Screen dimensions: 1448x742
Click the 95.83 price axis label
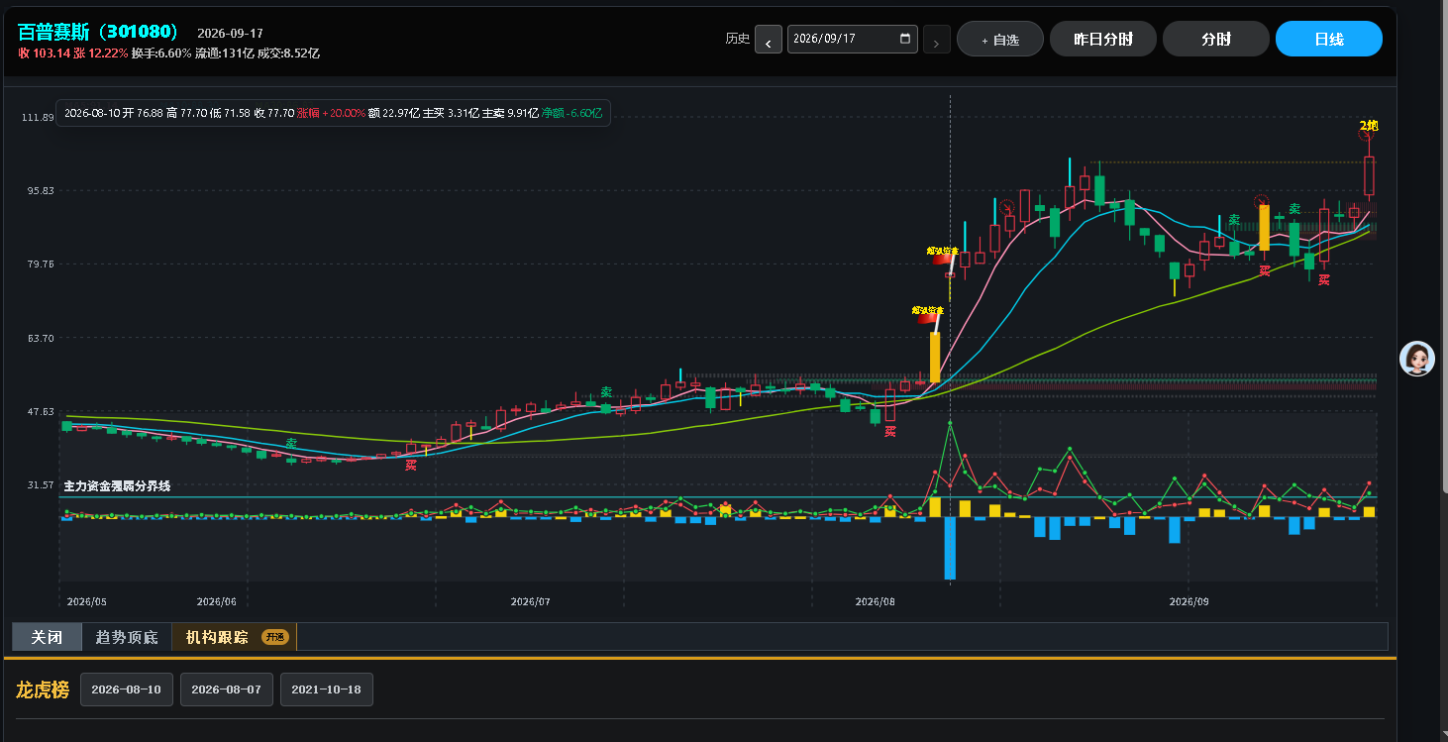(x=39, y=190)
